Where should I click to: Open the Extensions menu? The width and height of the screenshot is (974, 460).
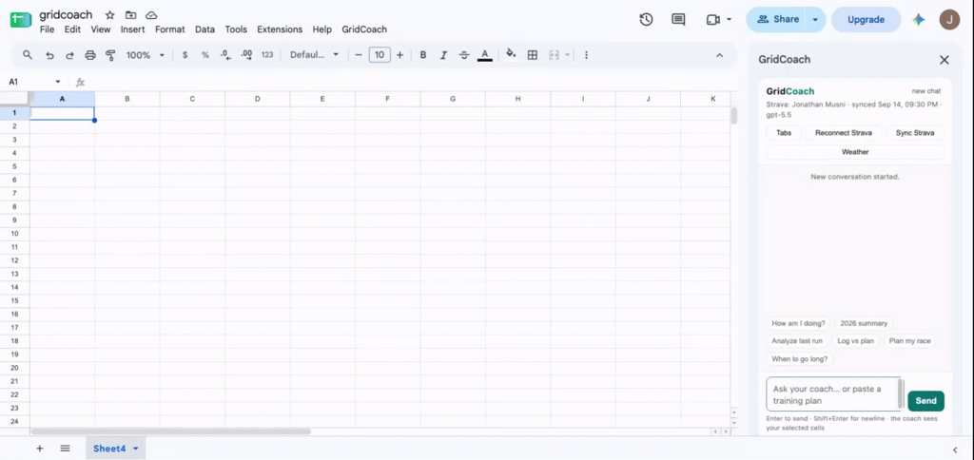pyautogui.click(x=280, y=29)
